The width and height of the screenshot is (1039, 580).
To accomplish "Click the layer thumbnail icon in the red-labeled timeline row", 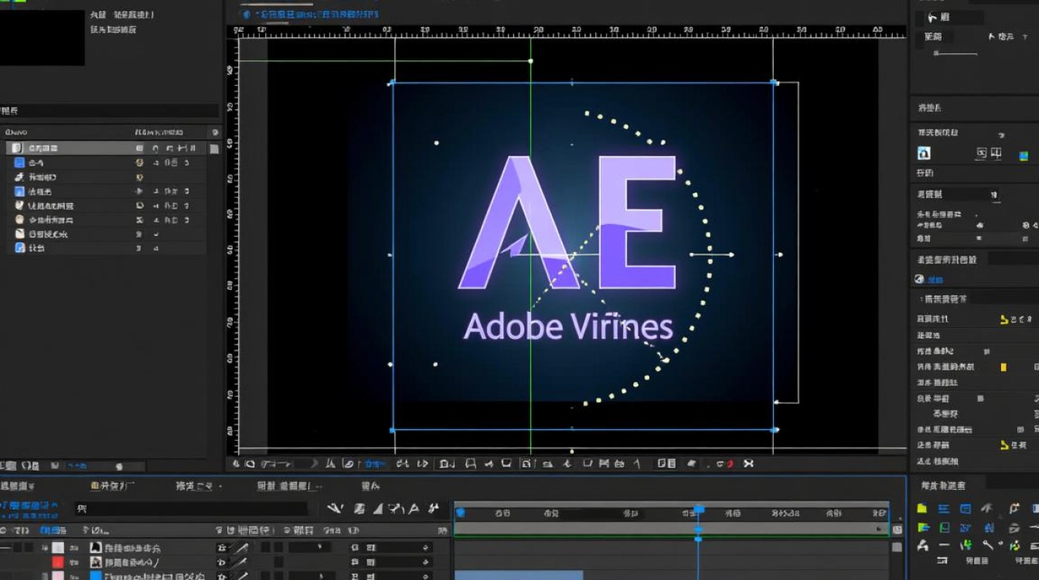I will tap(96, 562).
